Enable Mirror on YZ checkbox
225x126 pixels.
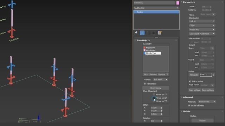point(154,101)
